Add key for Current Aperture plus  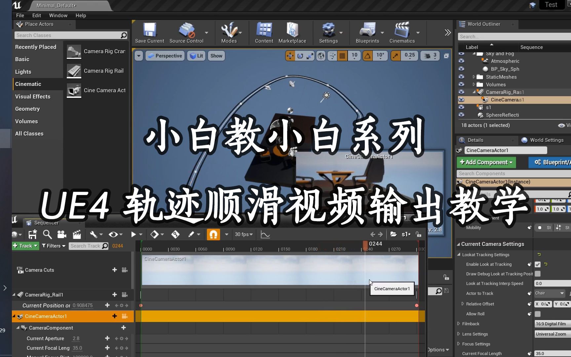tap(107, 338)
